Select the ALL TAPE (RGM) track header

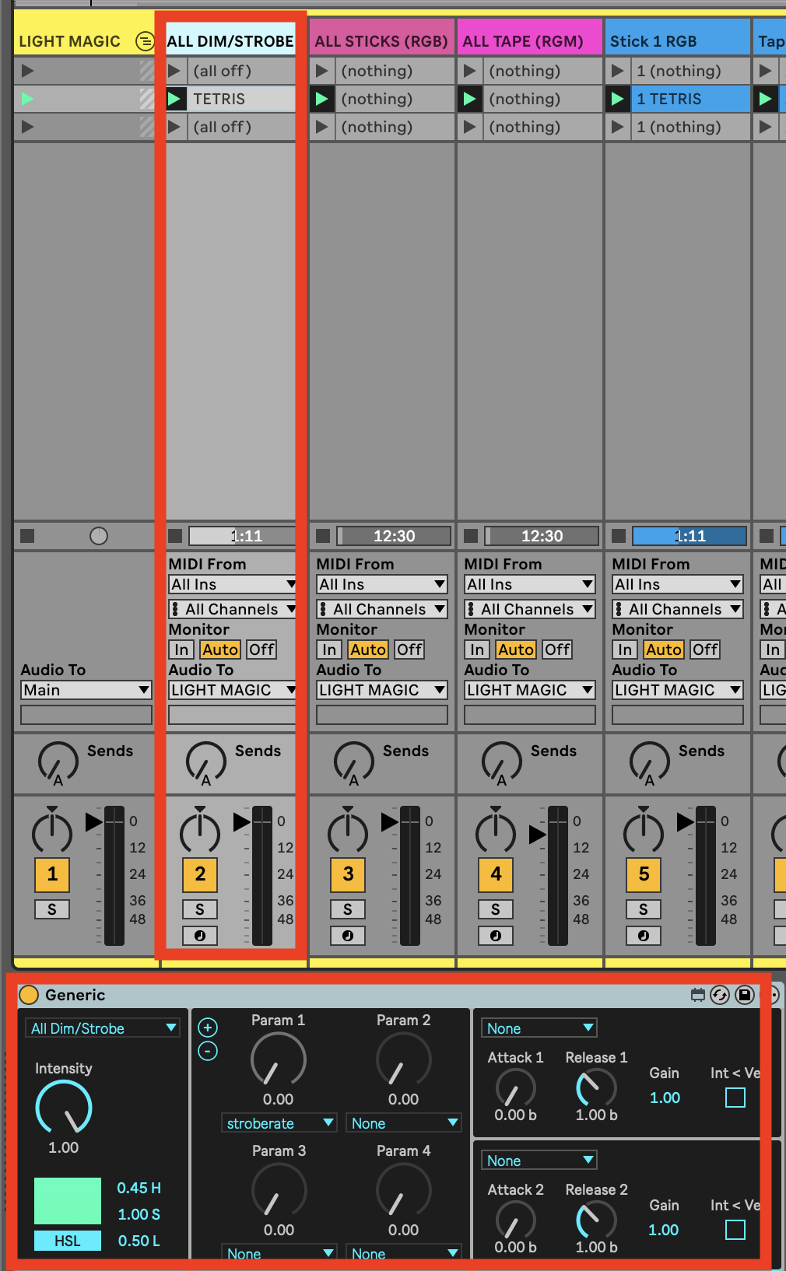529,41
